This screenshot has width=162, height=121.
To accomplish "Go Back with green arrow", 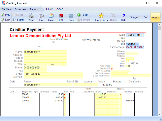I will point(79,15).
